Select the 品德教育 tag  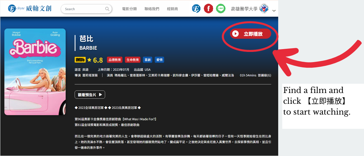tap(115, 60)
